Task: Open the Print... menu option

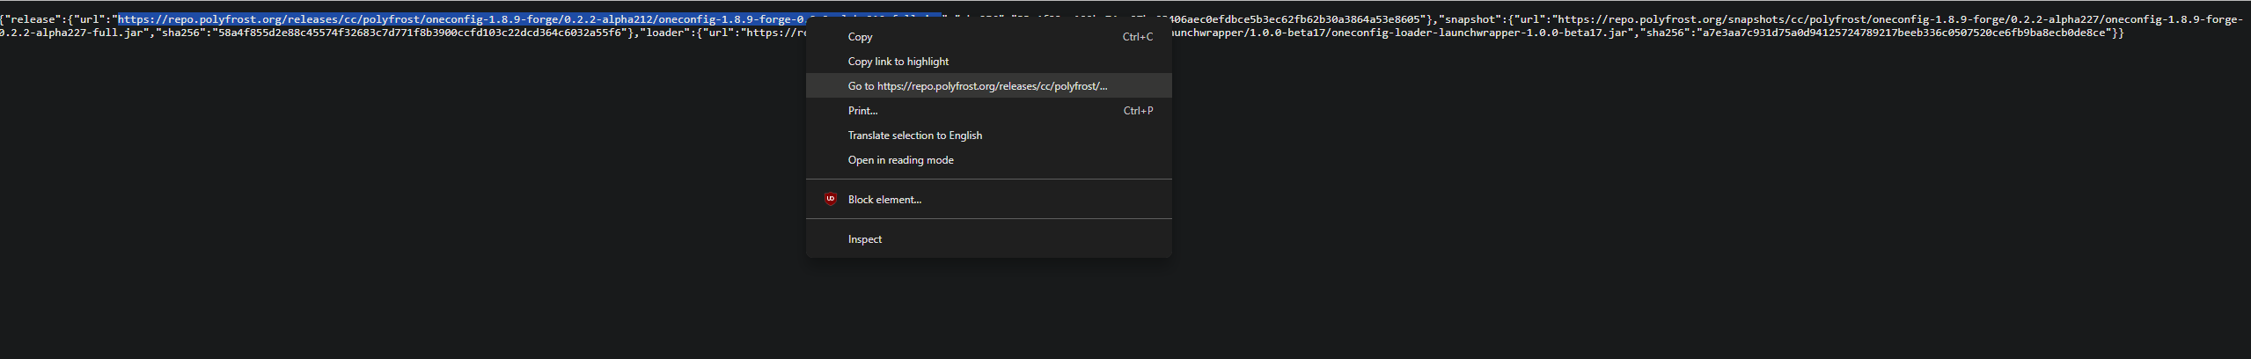Action: point(862,111)
